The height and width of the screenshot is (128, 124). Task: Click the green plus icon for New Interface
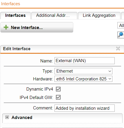(x=6, y=27)
